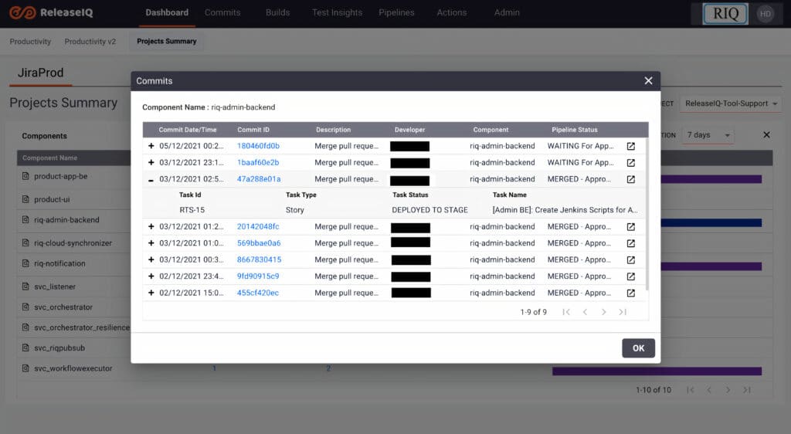791x434 pixels.
Task: Open the Admin menu
Action: [x=507, y=12]
